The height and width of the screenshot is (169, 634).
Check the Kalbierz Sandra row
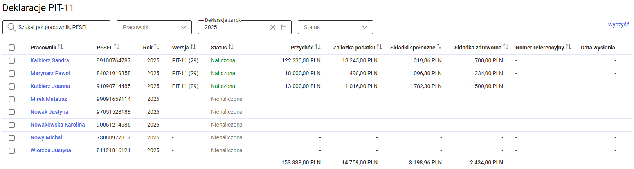[x=12, y=61]
